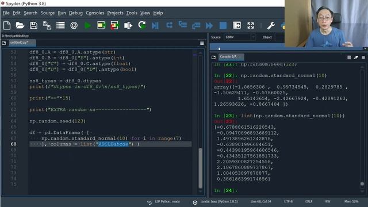The height and width of the screenshot is (207, 368).
Task: Open the Edit menu
Action: point(17,13)
